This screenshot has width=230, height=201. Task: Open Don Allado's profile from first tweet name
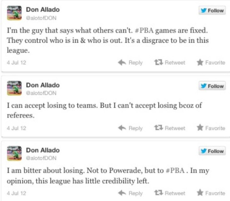pos(43,10)
